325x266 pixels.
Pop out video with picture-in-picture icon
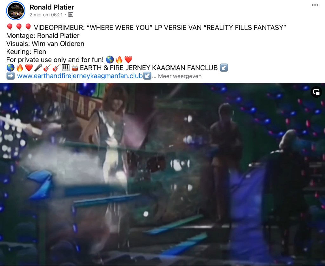pyautogui.click(x=316, y=92)
